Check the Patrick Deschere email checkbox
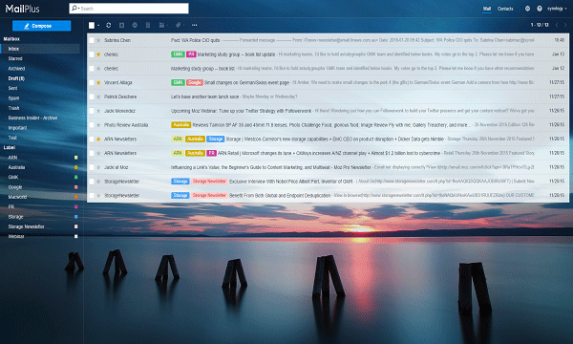This screenshot has width=573, height=344. click(x=92, y=97)
